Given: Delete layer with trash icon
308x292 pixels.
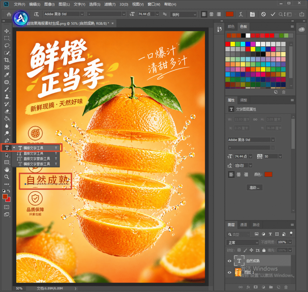Looking at the screenshot, I should [x=286, y=287].
